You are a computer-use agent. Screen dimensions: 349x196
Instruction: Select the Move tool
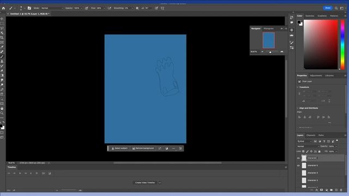tap(2, 19)
